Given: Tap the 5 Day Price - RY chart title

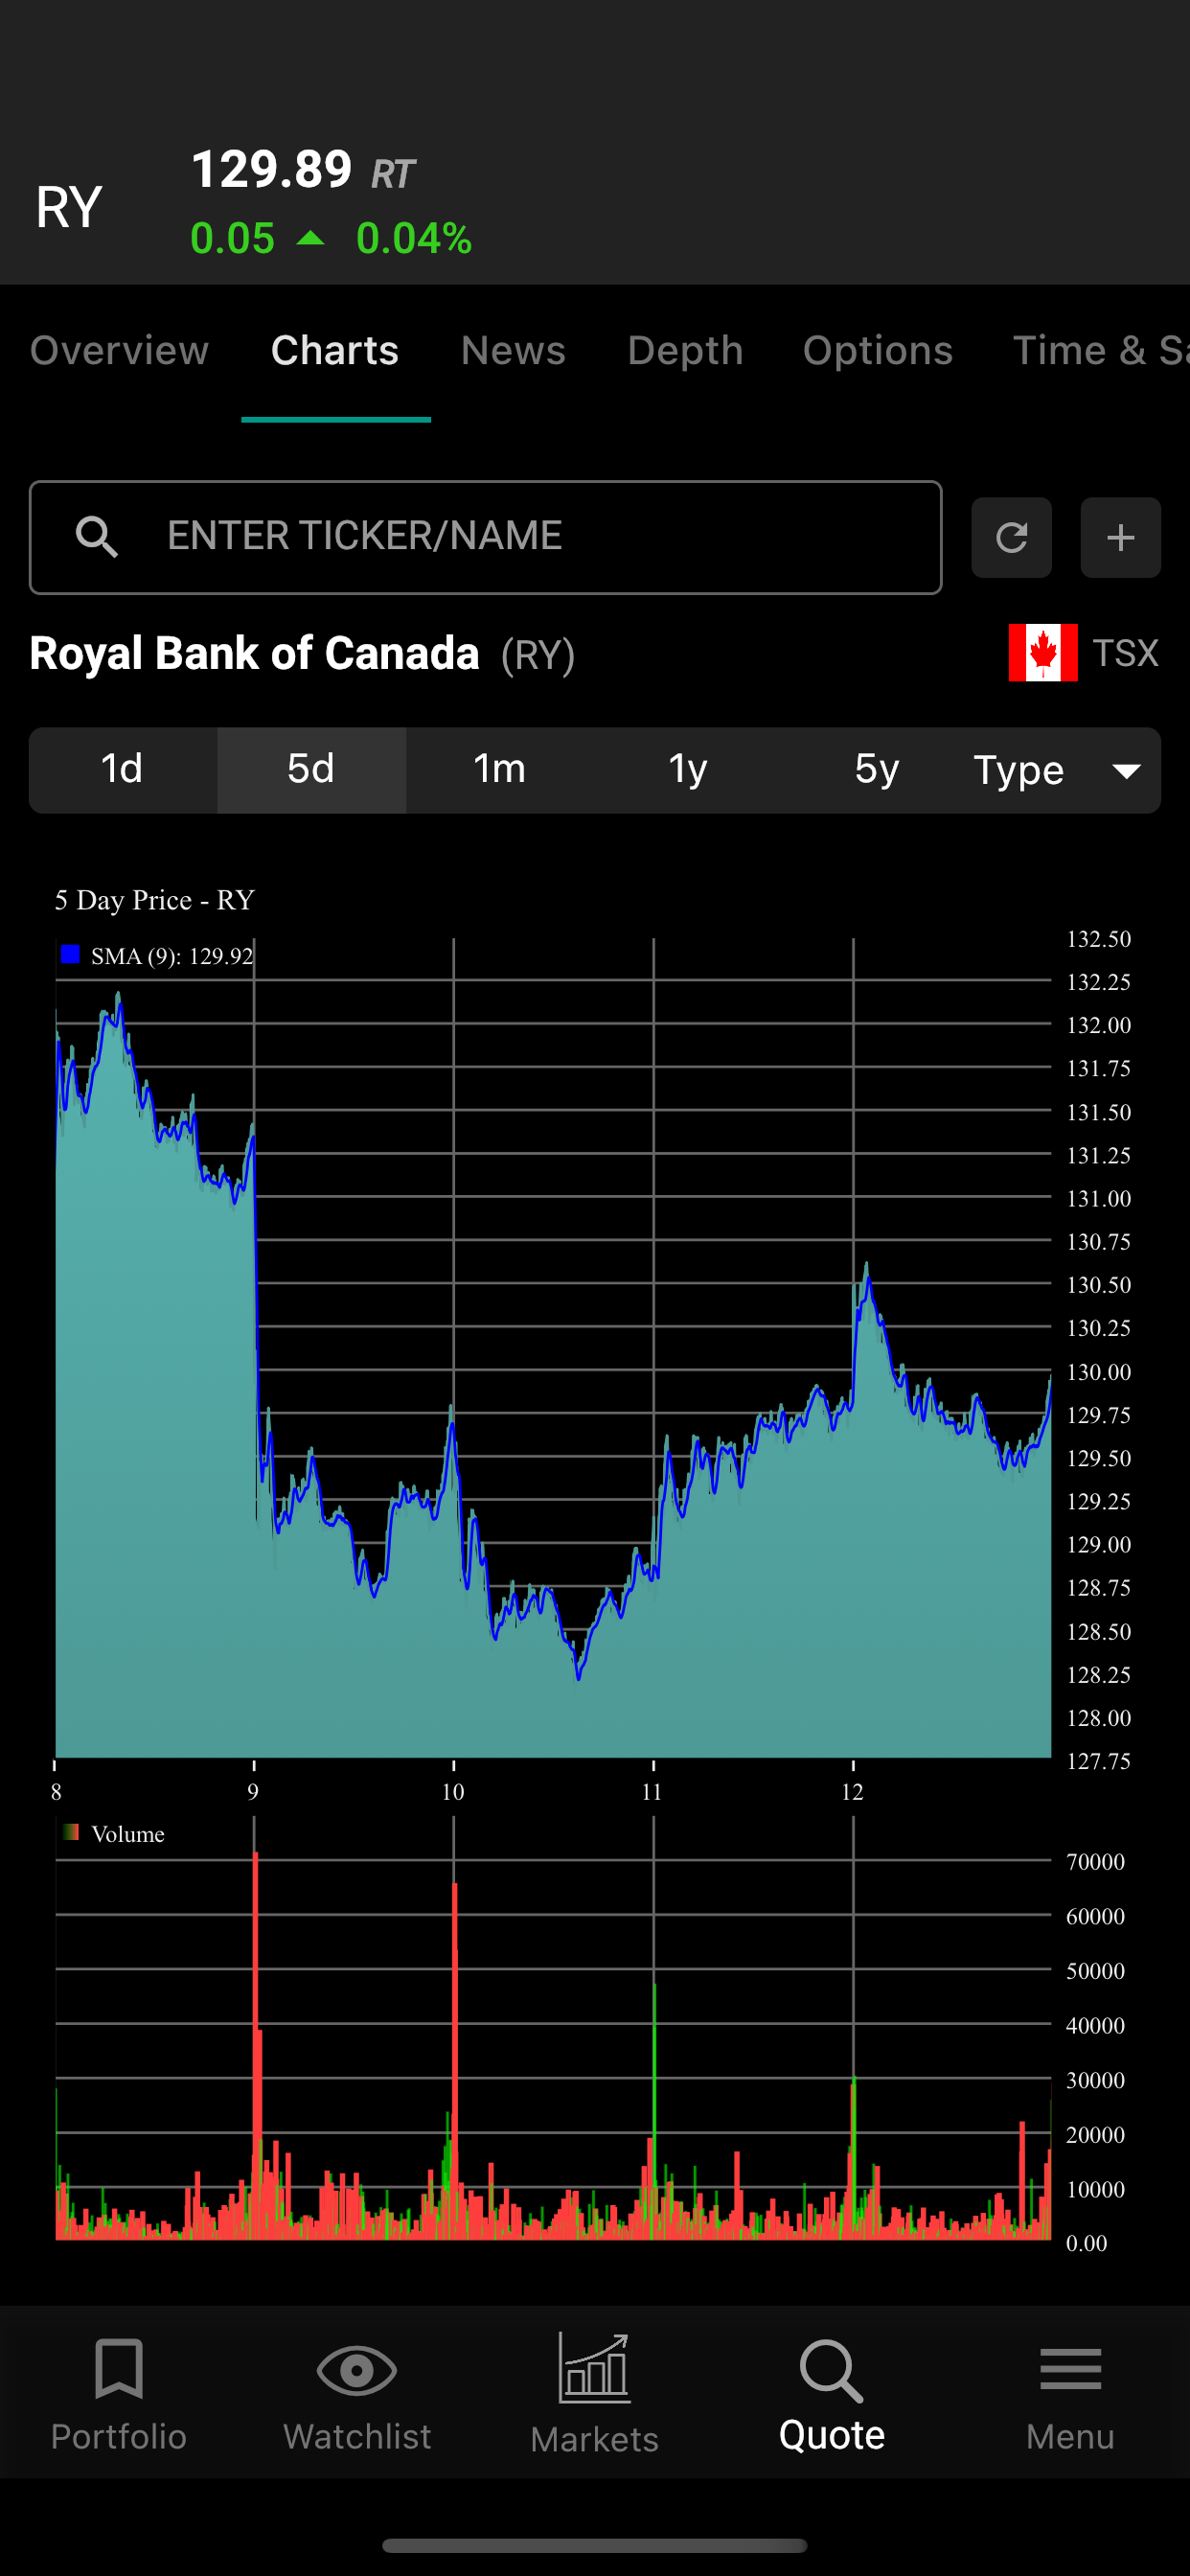Looking at the screenshot, I should (154, 900).
